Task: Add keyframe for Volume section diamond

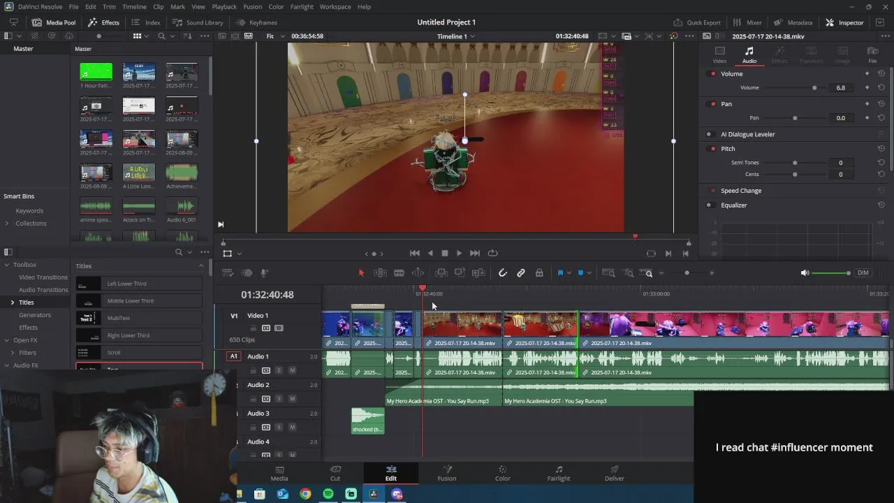Action: coord(867,73)
